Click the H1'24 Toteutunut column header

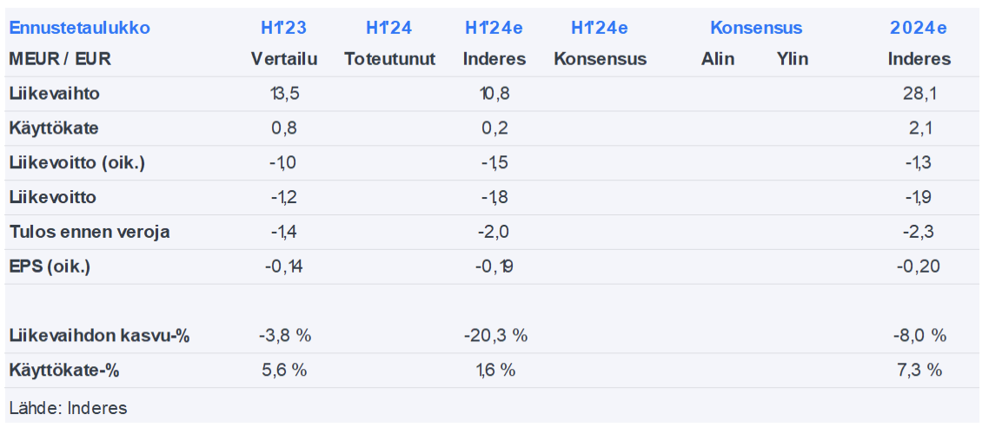[x=388, y=28]
